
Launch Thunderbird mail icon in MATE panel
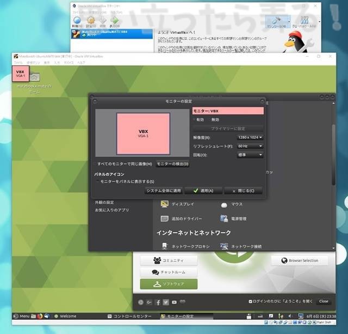coord(47,316)
